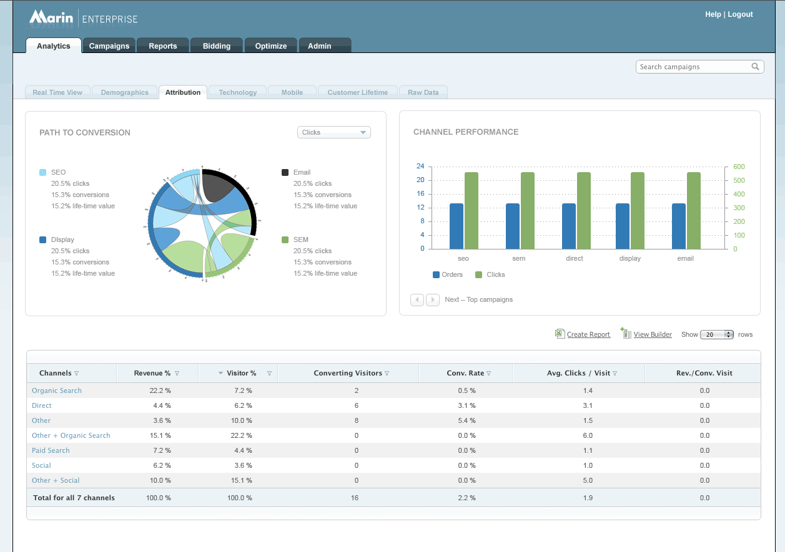Click sort arrow left of Visitor %
The width and height of the screenshot is (785, 552).
220,374
